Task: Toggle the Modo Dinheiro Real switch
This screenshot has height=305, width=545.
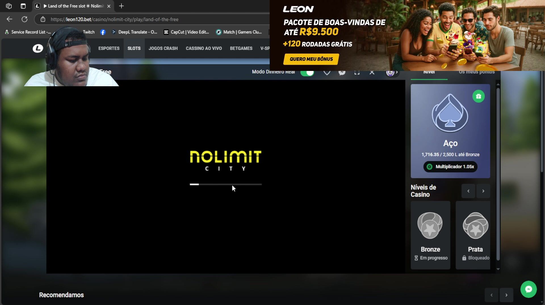Action: (x=307, y=73)
